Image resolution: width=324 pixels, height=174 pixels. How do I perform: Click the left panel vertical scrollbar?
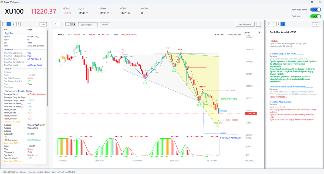[48, 68]
